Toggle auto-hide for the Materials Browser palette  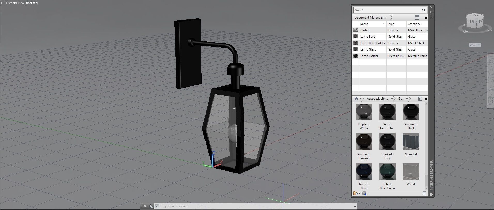click(431, 12)
